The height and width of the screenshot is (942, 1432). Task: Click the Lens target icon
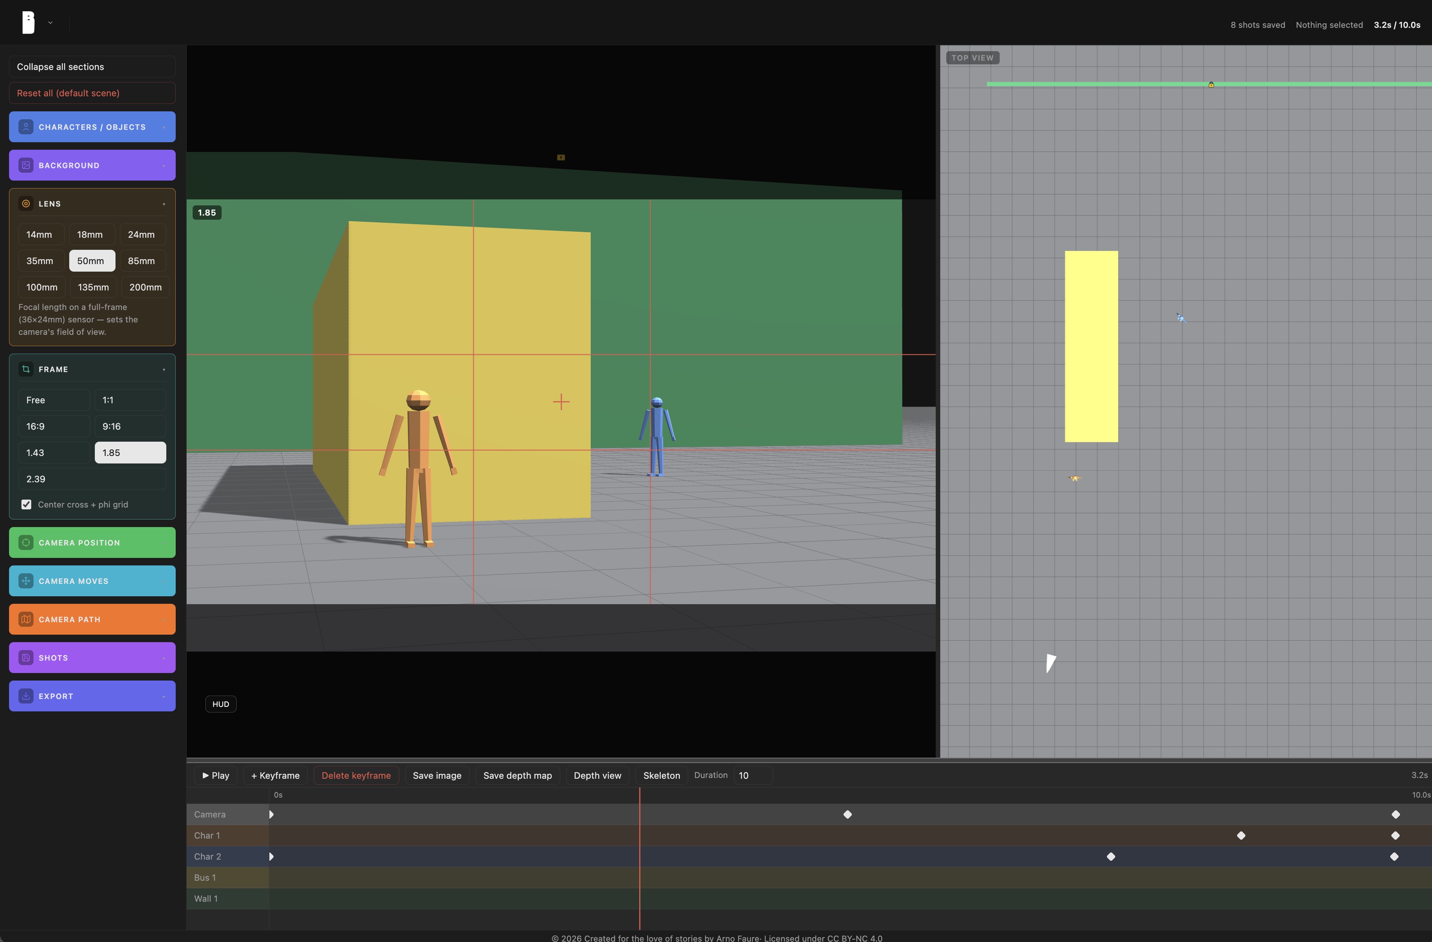click(x=26, y=204)
